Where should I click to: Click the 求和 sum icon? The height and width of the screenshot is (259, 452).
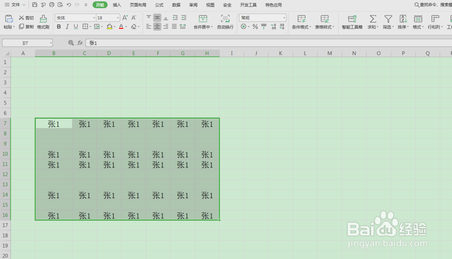[x=373, y=19]
